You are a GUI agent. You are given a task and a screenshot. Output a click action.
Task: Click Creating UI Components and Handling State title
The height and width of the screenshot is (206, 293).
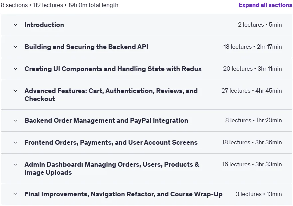tap(113, 69)
